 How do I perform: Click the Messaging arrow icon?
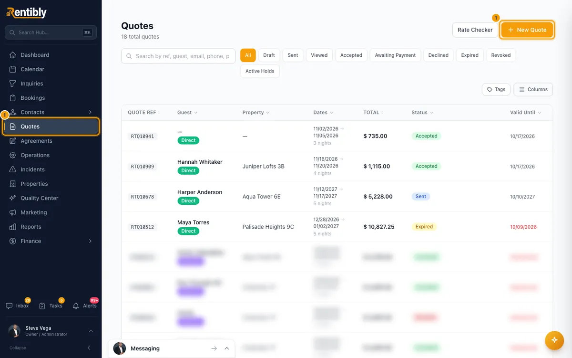coord(214,348)
